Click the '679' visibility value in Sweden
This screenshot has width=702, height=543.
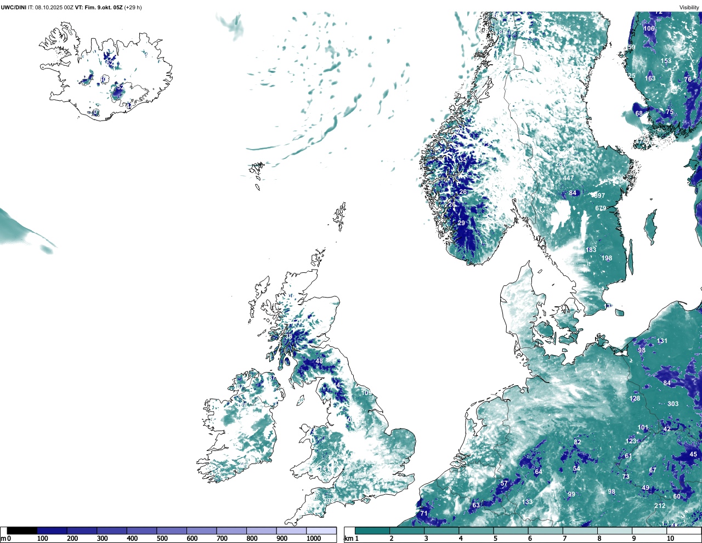[x=601, y=208]
